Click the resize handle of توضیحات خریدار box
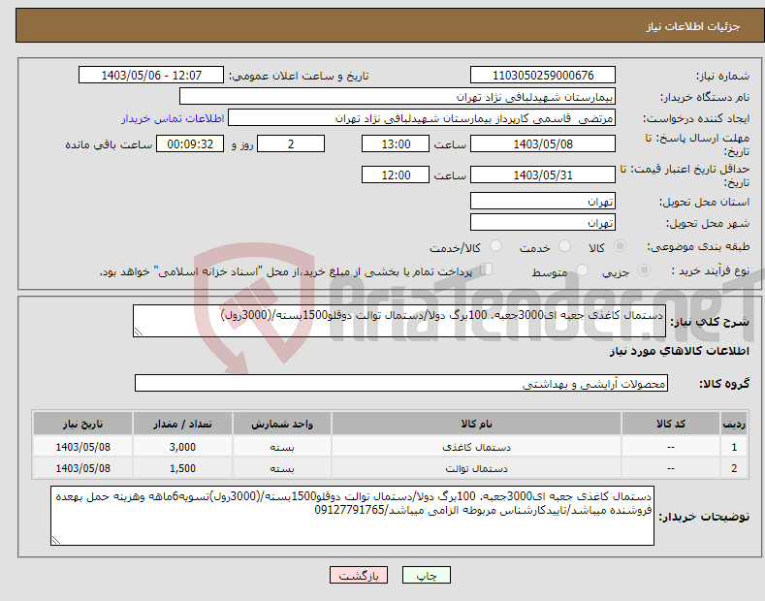 (x=56, y=540)
